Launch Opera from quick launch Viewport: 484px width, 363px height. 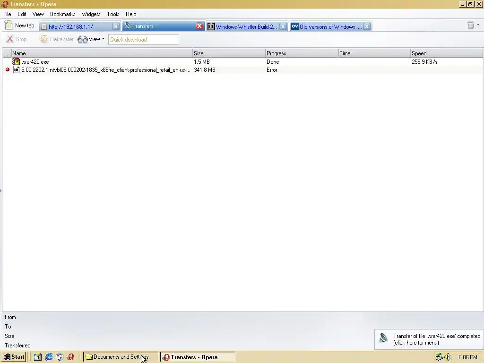pyautogui.click(x=70, y=357)
